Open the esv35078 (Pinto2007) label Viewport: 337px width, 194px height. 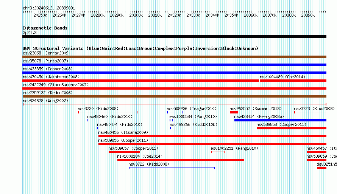(x=45, y=61)
